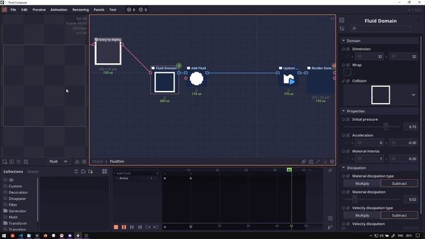Open the Panels menu
This screenshot has width=425, height=239.
point(99,10)
